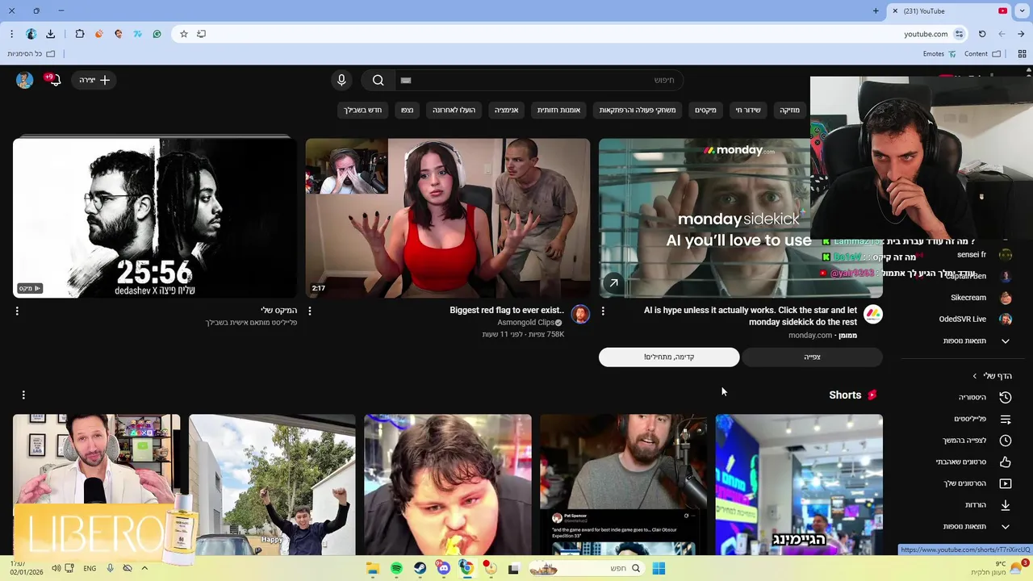The height and width of the screenshot is (581, 1033).
Task: Click the Asmongold Clips channel name
Action: pyautogui.click(x=525, y=323)
